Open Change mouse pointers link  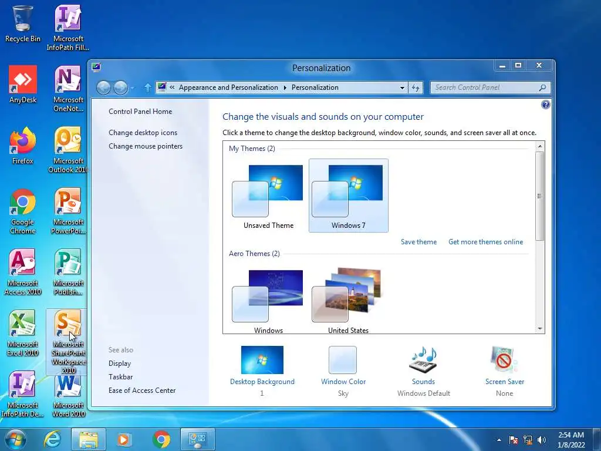(x=146, y=146)
